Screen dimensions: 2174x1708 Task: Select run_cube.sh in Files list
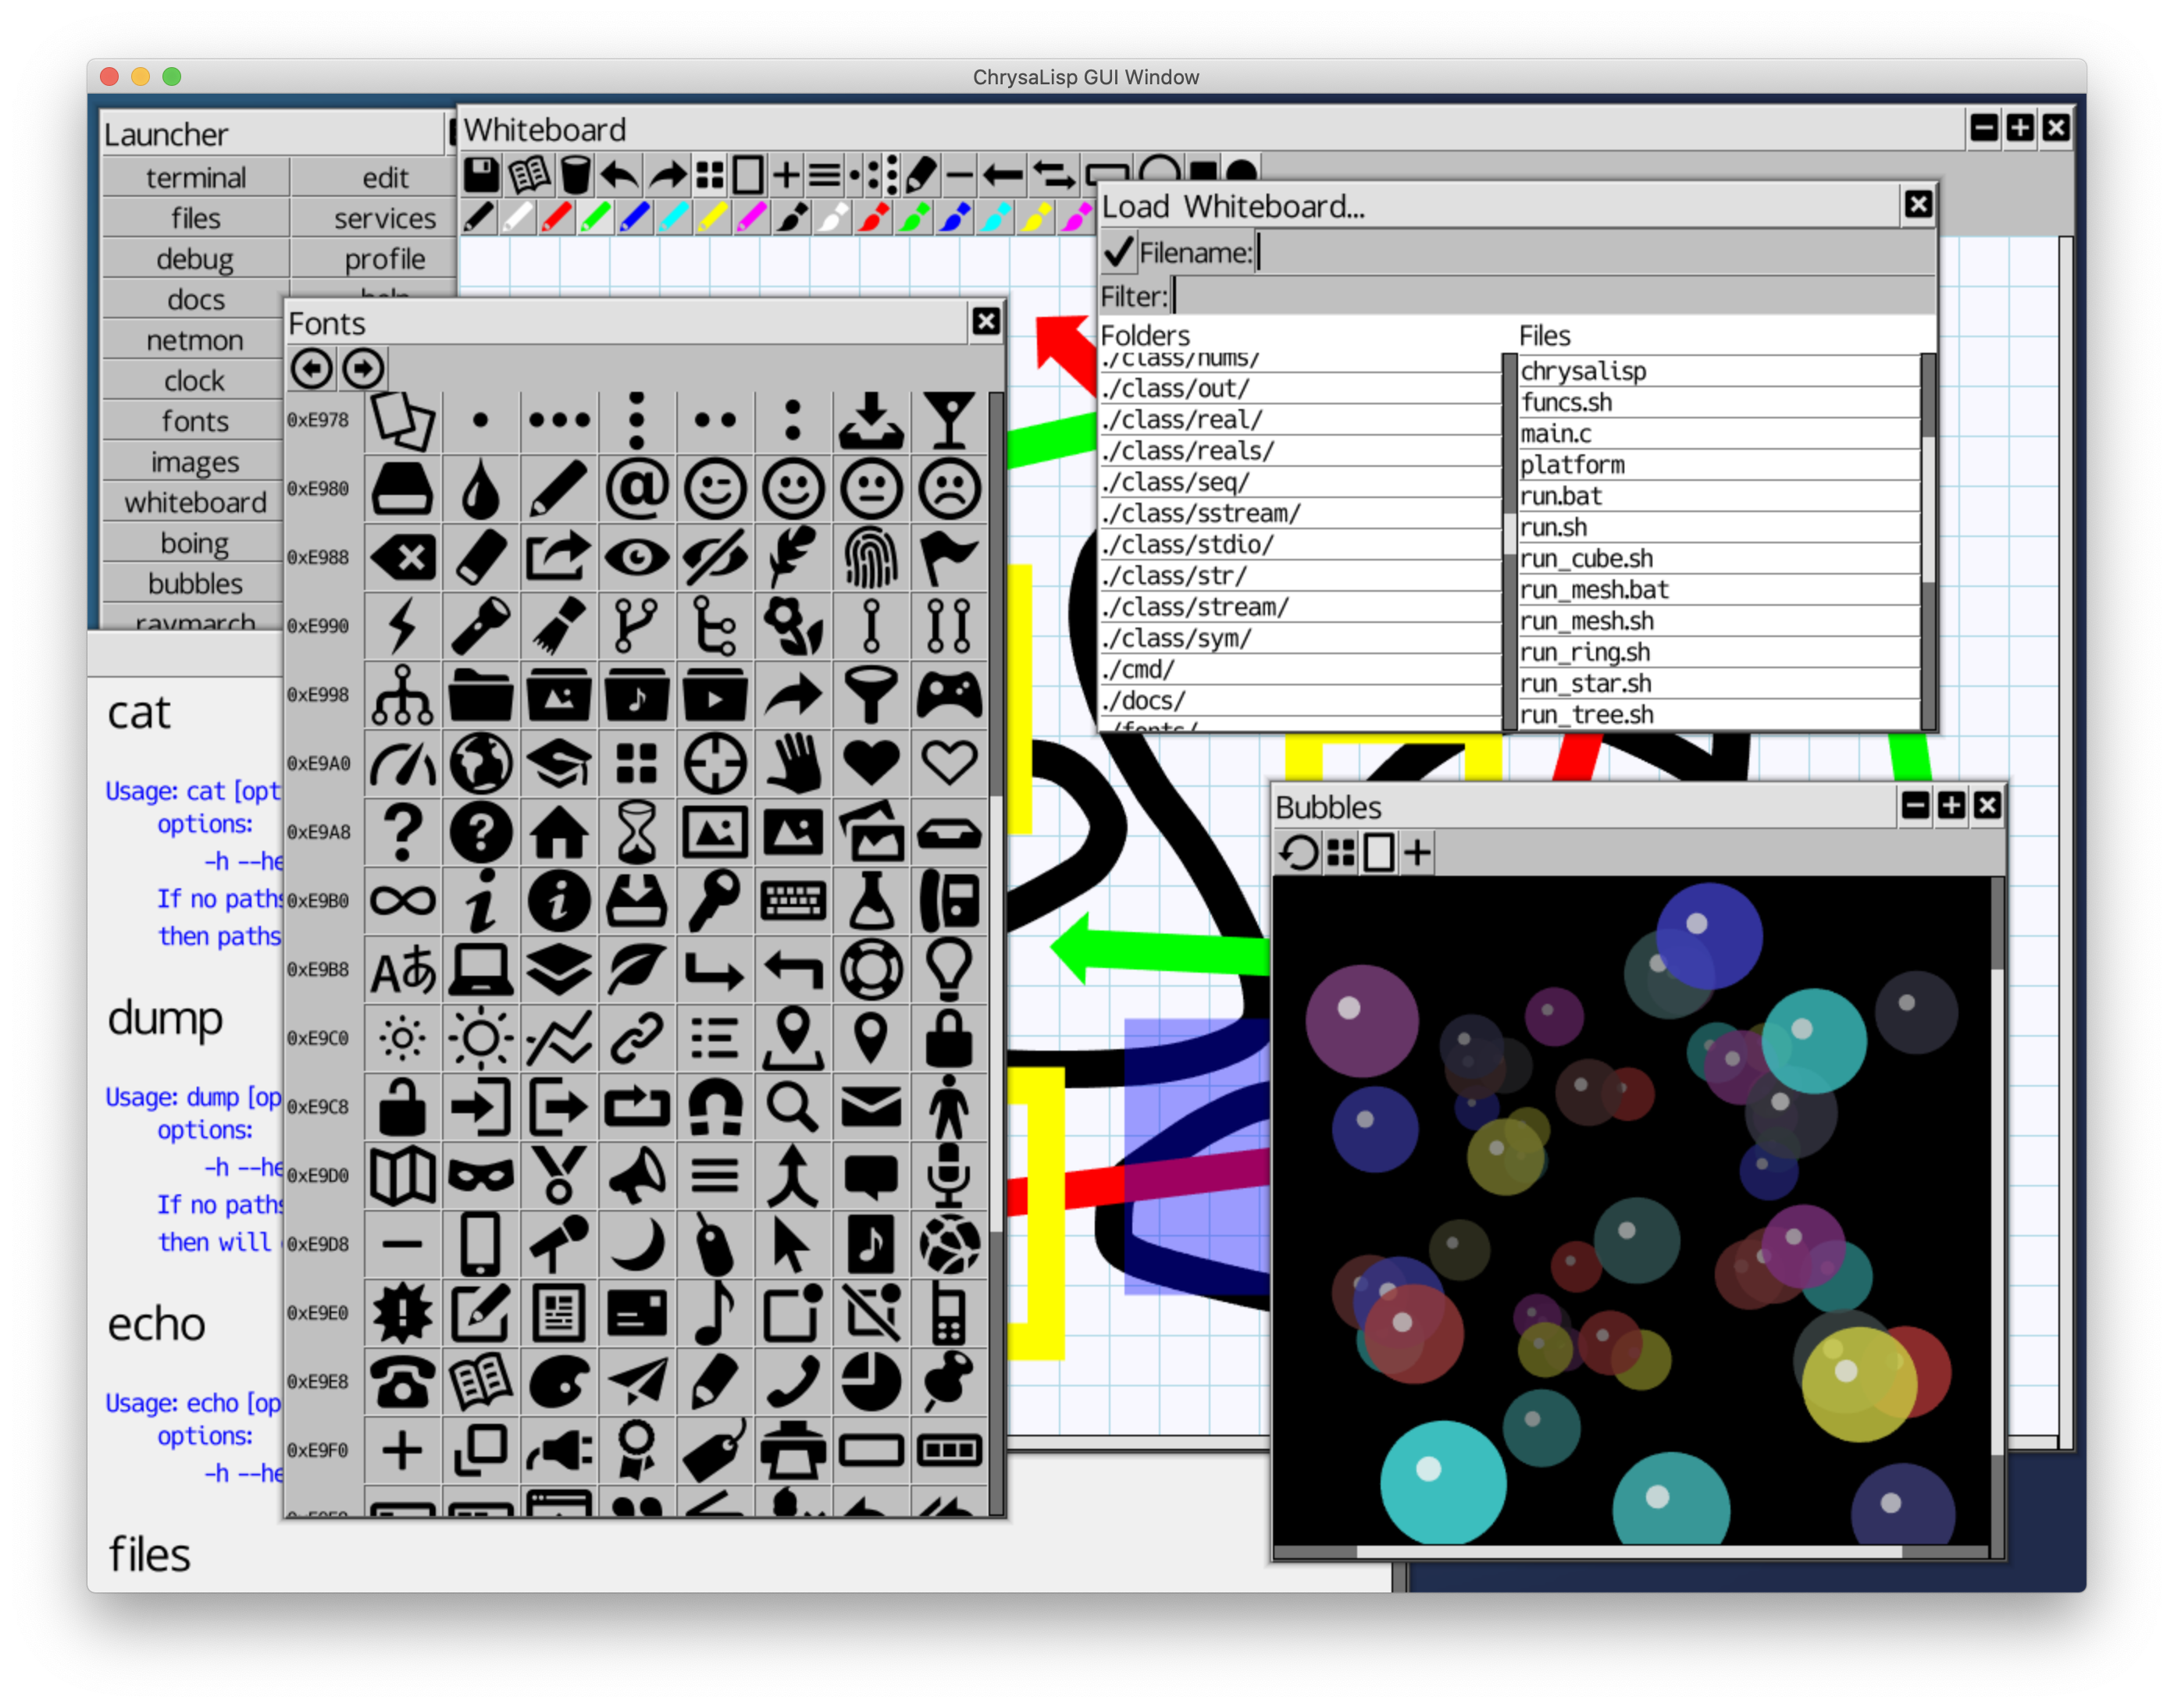pyautogui.click(x=1587, y=559)
